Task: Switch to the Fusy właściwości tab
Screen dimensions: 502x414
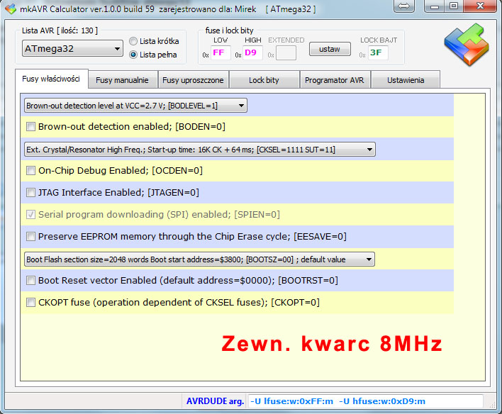Action: 51,79
